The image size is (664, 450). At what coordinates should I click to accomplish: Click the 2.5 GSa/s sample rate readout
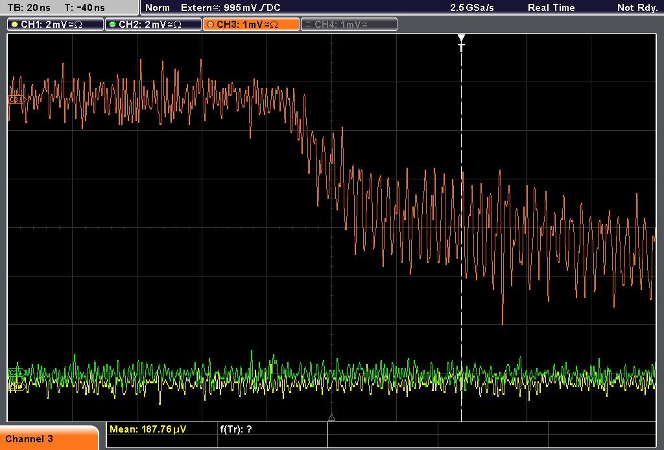point(472,8)
